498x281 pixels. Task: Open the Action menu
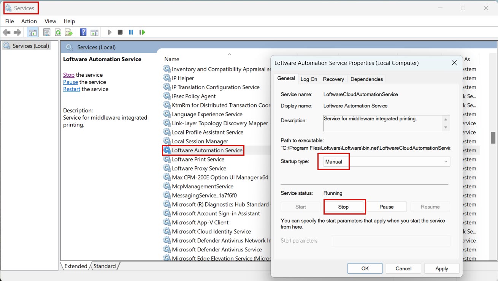click(29, 21)
